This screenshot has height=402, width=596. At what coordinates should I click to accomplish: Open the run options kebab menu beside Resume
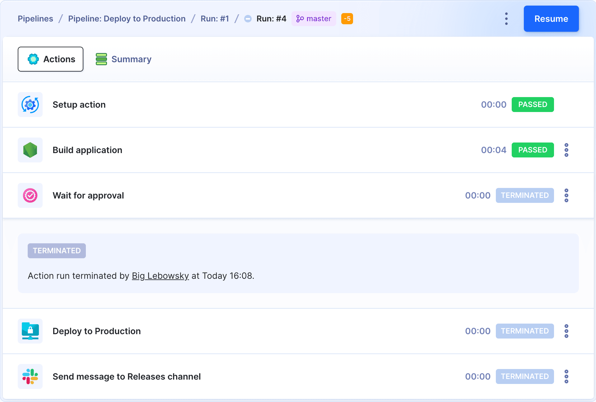pyautogui.click(x=506, y=19)
